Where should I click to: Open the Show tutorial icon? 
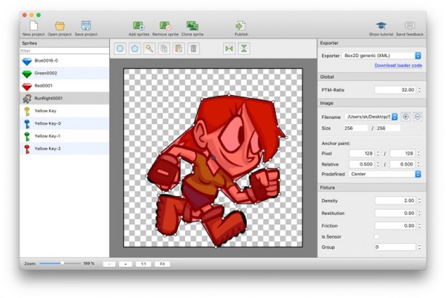pos(381,26)
